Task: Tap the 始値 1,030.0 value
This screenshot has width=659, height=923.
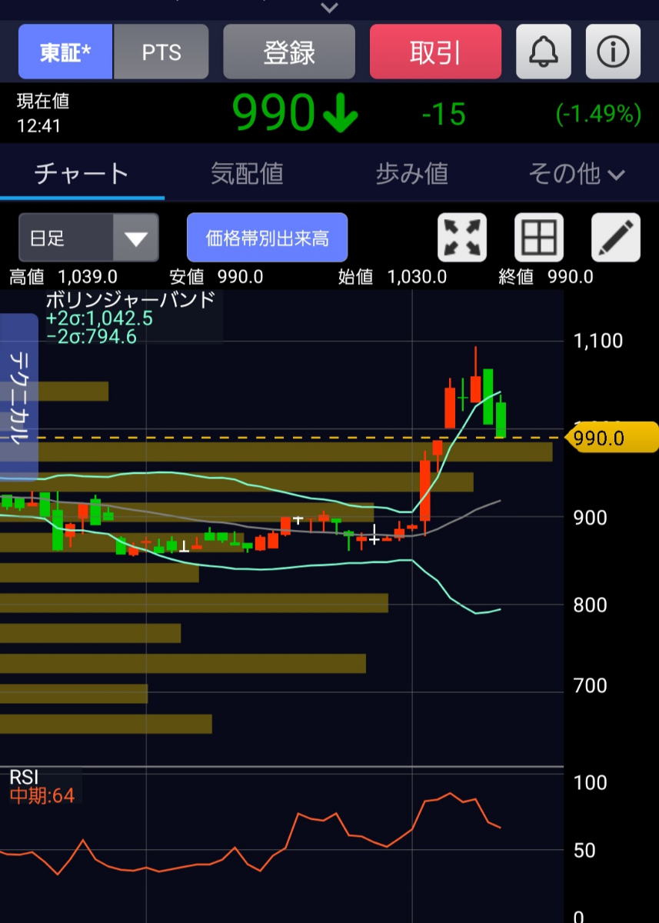Action: pyautogui.click(x=393, y=276)
